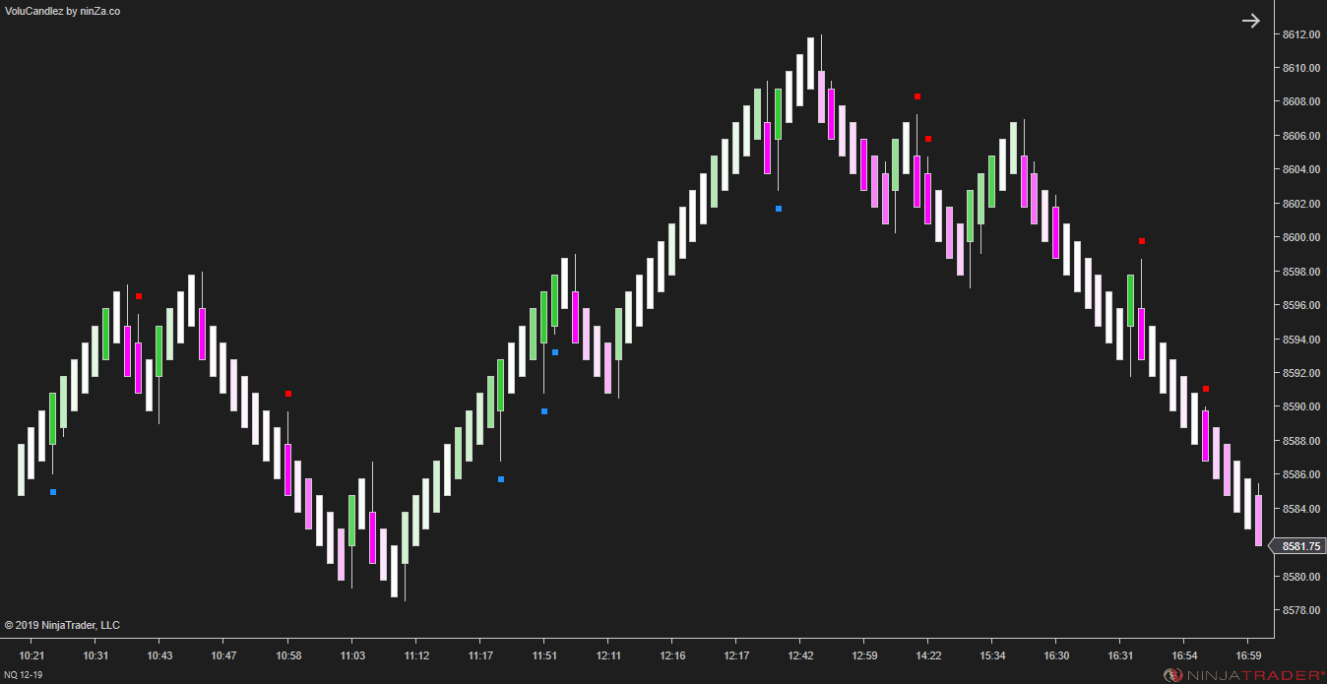Click the 12:42 timestamp on the time axis
This screenshot has height=684, width=1327.
point(799,654)
